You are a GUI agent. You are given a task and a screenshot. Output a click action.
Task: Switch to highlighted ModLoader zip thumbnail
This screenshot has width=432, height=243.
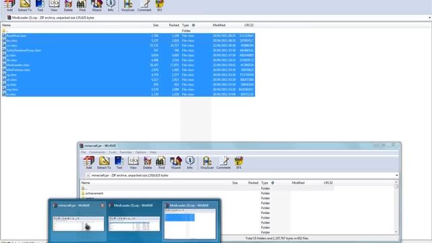190,221
